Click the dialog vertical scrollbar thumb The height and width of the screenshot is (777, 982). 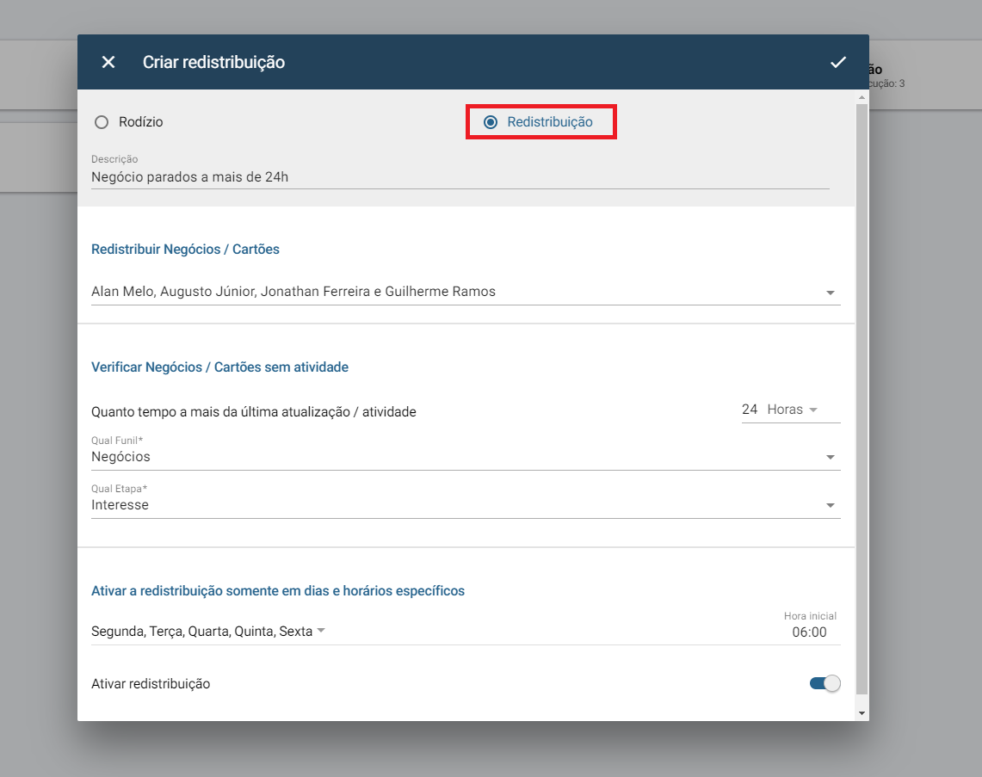click(862, 399)
